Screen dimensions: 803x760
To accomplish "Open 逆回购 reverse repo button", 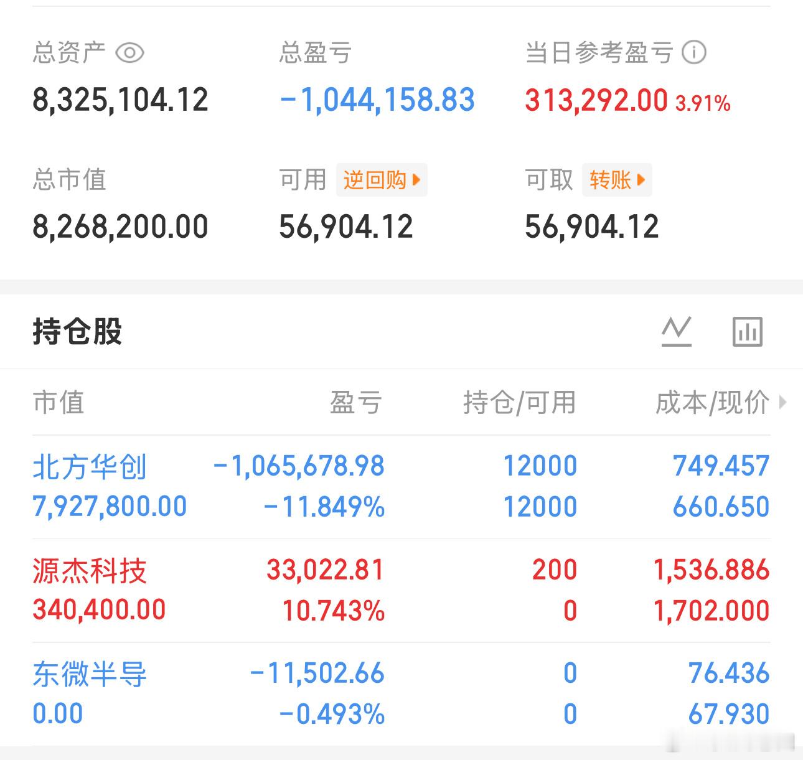I will 382,180.
